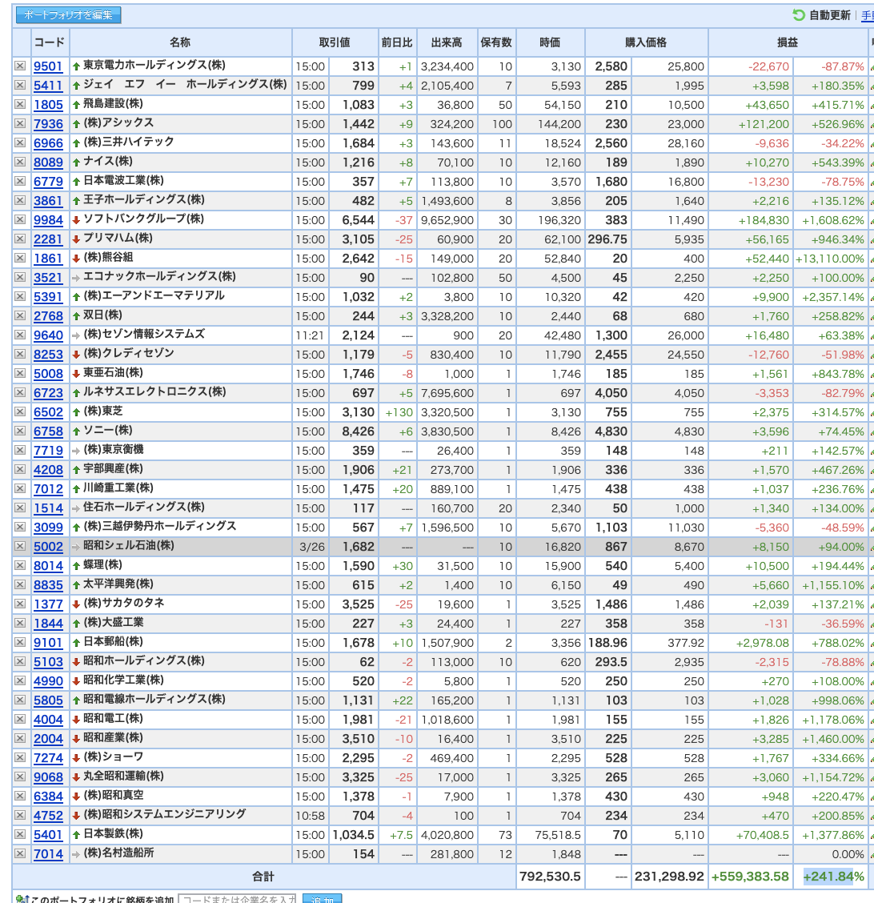Click the 出来高 column header

(447, 42)
